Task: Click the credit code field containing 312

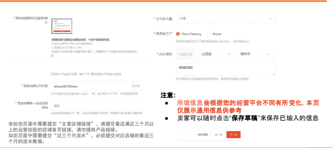Action: pyautogui.click(x=96, y=106)
